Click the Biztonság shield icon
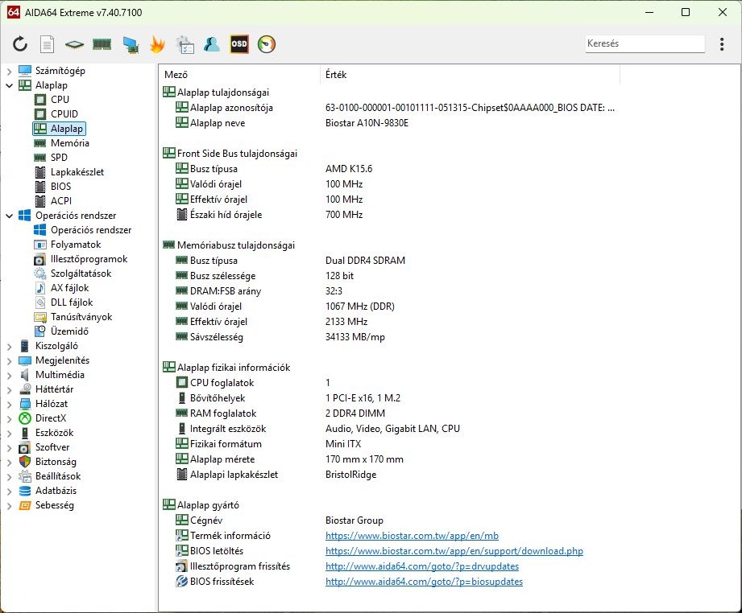This screenshot has width=742, height=613. (x=25, y=462)
